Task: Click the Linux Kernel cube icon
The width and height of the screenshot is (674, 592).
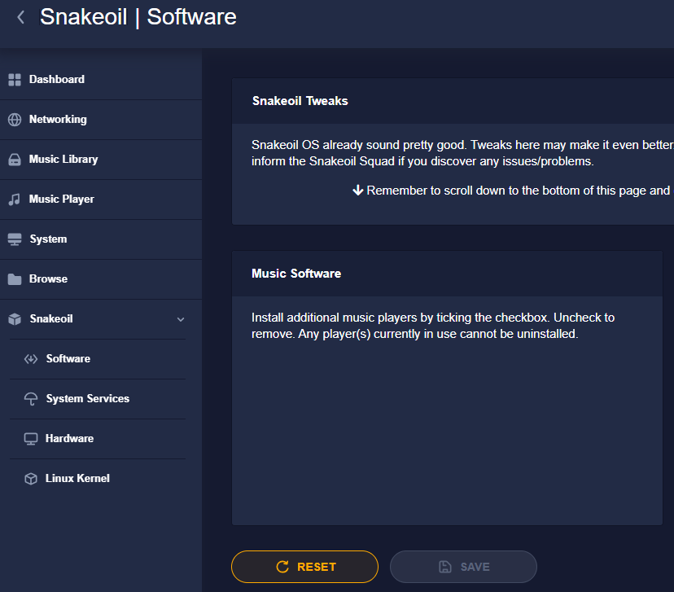Action: coord(31,479)
